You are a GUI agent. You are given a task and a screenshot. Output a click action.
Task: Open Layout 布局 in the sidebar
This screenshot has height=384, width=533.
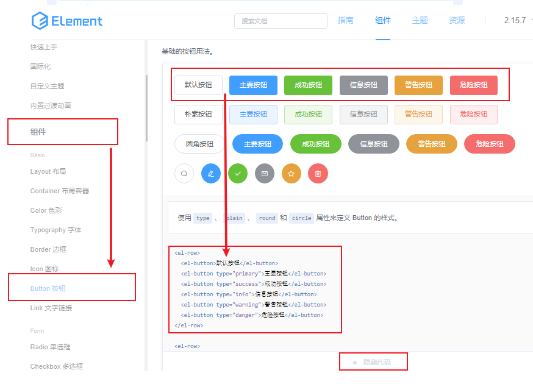click(x=48, y=171)
